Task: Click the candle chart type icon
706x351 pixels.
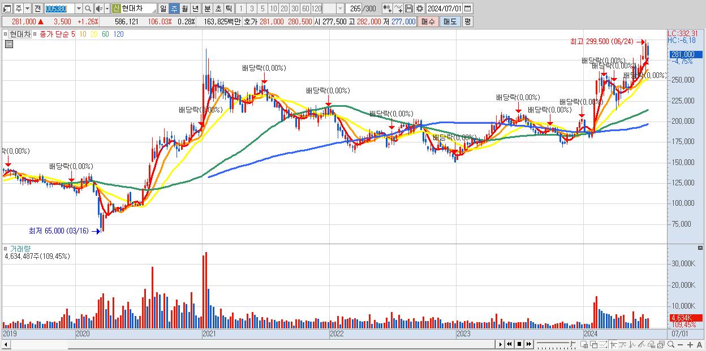Action: (x=388, y=8)
